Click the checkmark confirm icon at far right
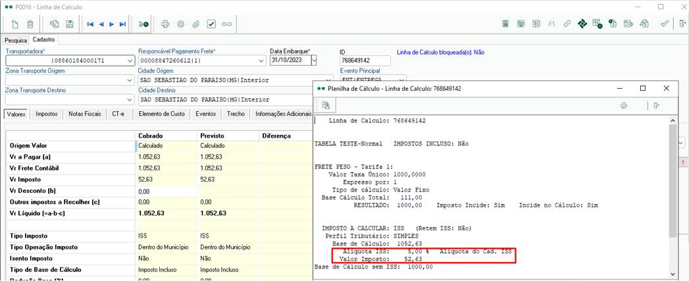The height and width of the screenshot is (281, 689). click(x=665, y=24)
